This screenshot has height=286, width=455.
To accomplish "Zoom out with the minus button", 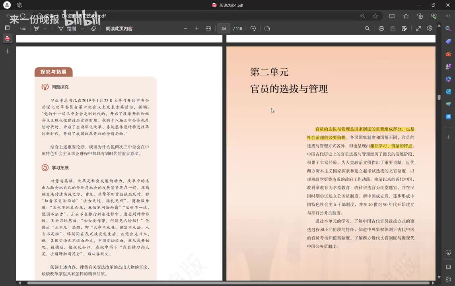I will 186,28.
